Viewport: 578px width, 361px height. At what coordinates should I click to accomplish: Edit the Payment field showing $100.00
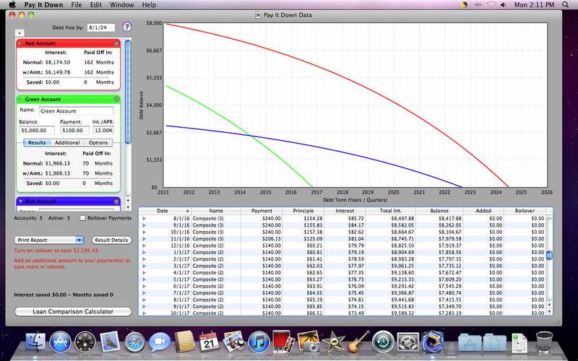[75, 131]
